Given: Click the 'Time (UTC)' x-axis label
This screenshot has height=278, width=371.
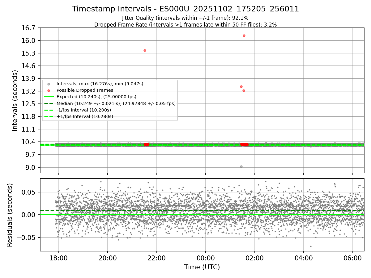Looking at the screenshot, I should 202,267.
